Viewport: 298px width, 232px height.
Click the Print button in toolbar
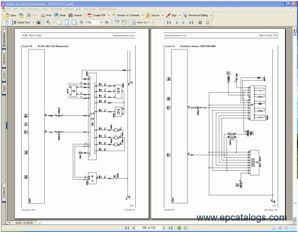[46, 15]
